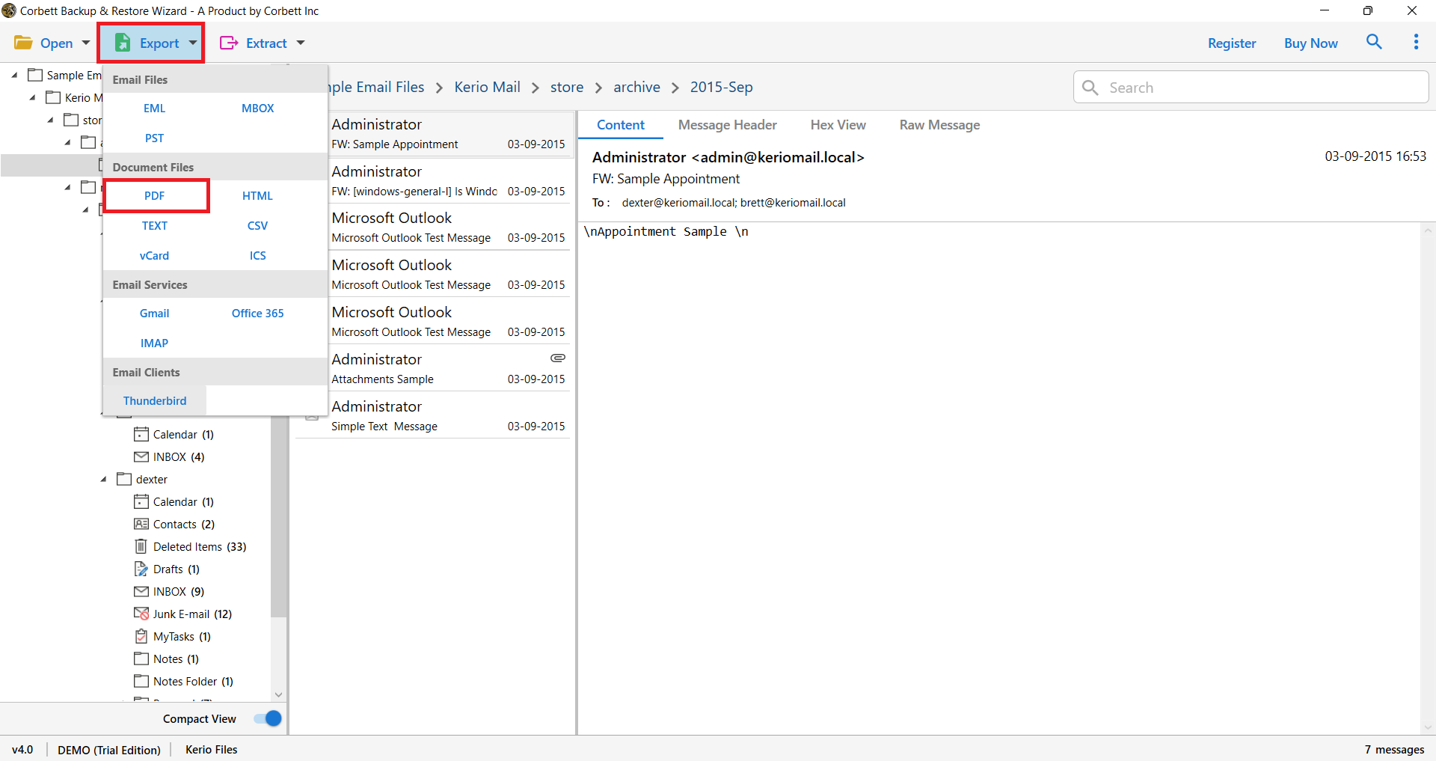Open the Hex View tab

point(838,125)
